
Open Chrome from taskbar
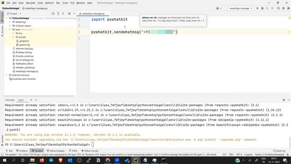(107, 160)
